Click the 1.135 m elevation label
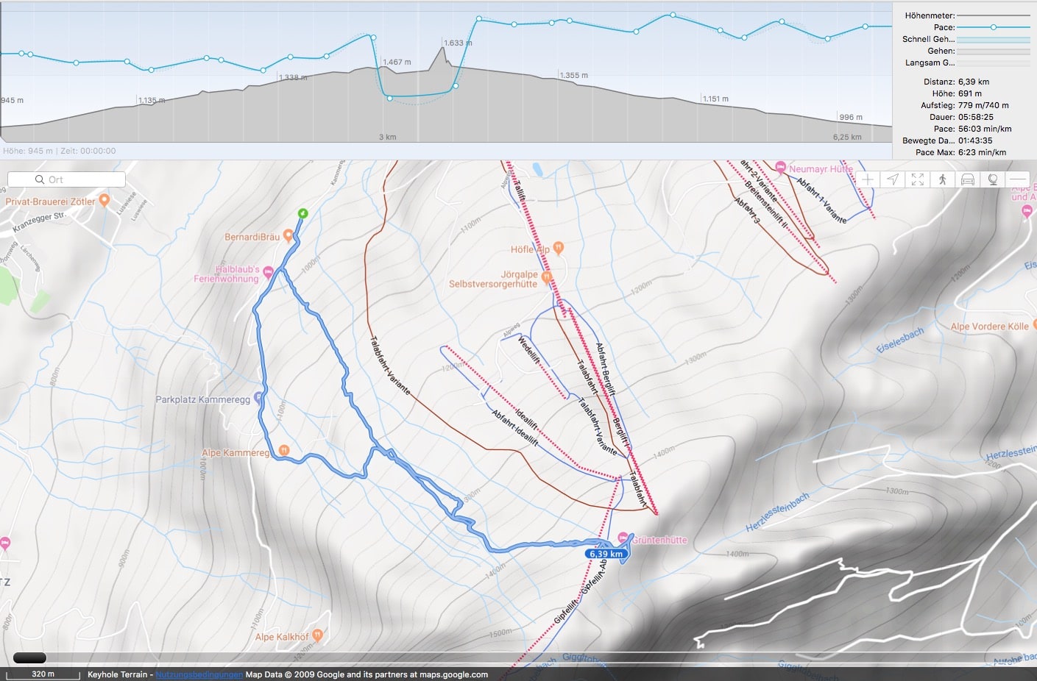Viewport: 1037px width, 681px height. (152, 101)
